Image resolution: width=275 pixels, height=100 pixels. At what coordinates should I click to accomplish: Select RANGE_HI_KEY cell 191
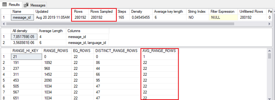[26, 63]
